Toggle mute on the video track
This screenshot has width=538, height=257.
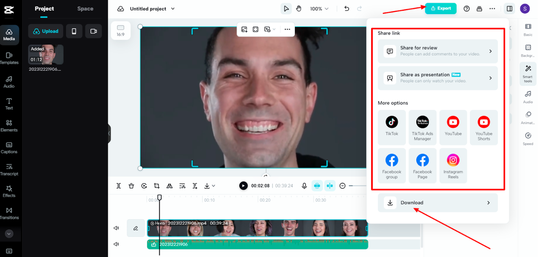click(x=116, y=228)
